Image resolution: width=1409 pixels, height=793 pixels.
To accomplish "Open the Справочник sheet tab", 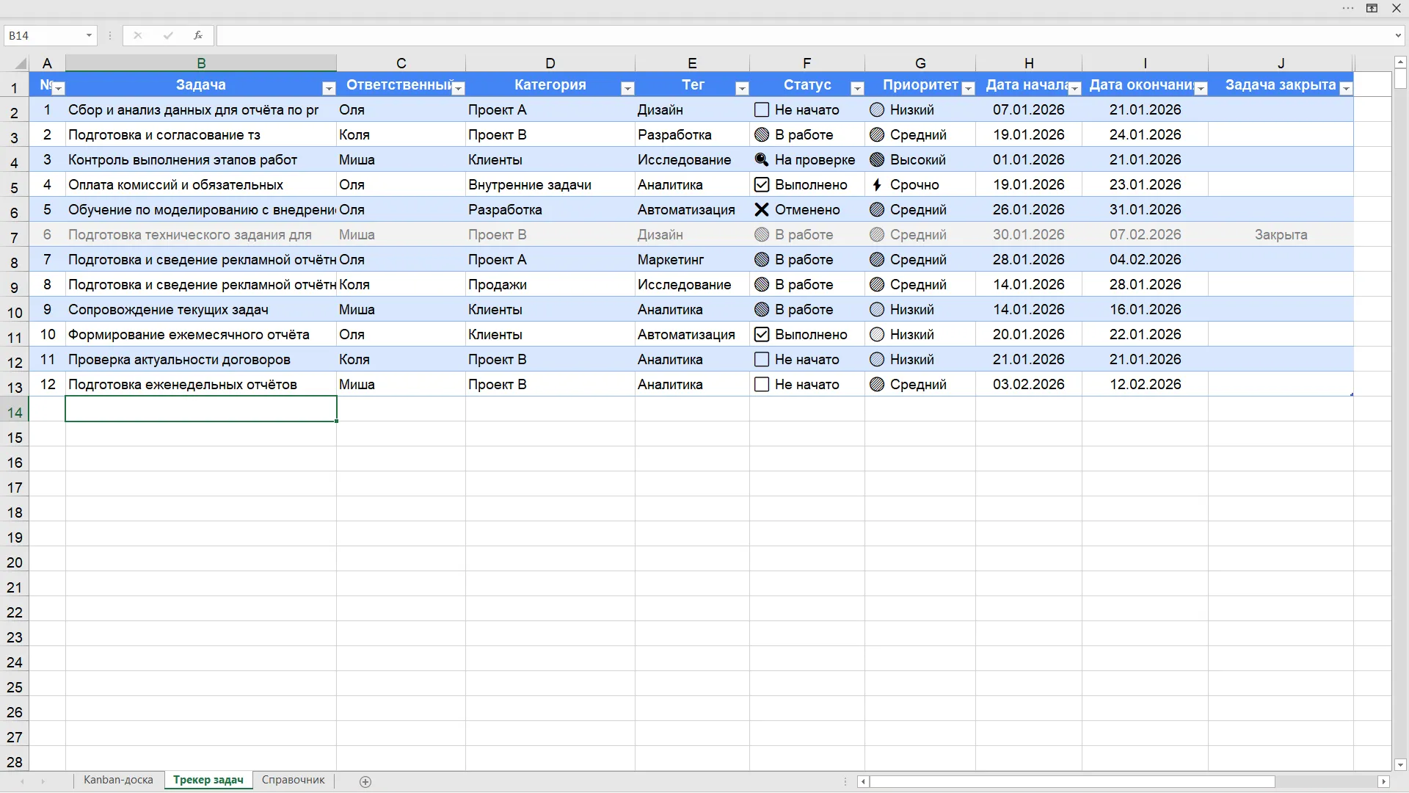I will coord(293,781).
